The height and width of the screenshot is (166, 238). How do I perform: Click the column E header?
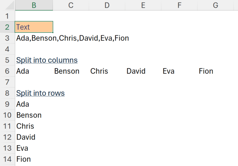143,5
